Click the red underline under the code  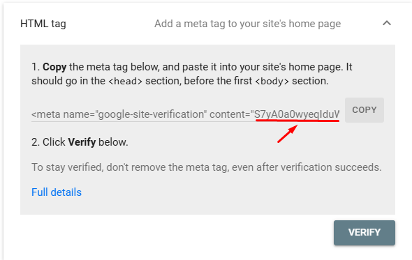tap(297, 121)
